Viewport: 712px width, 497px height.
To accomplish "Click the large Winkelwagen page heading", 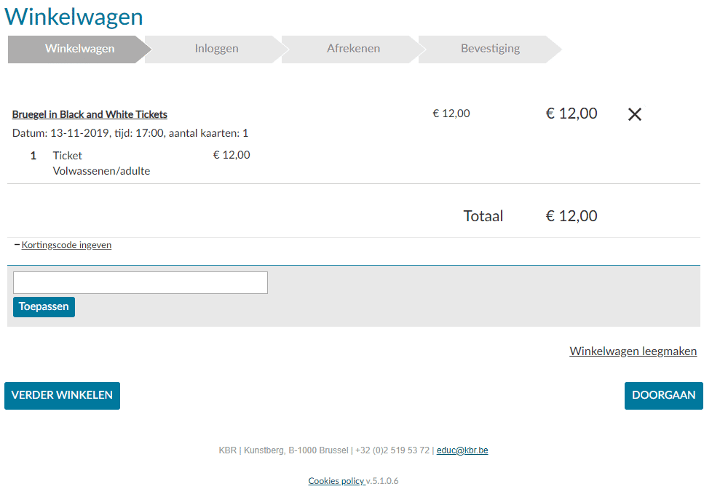I will [74, 17].
